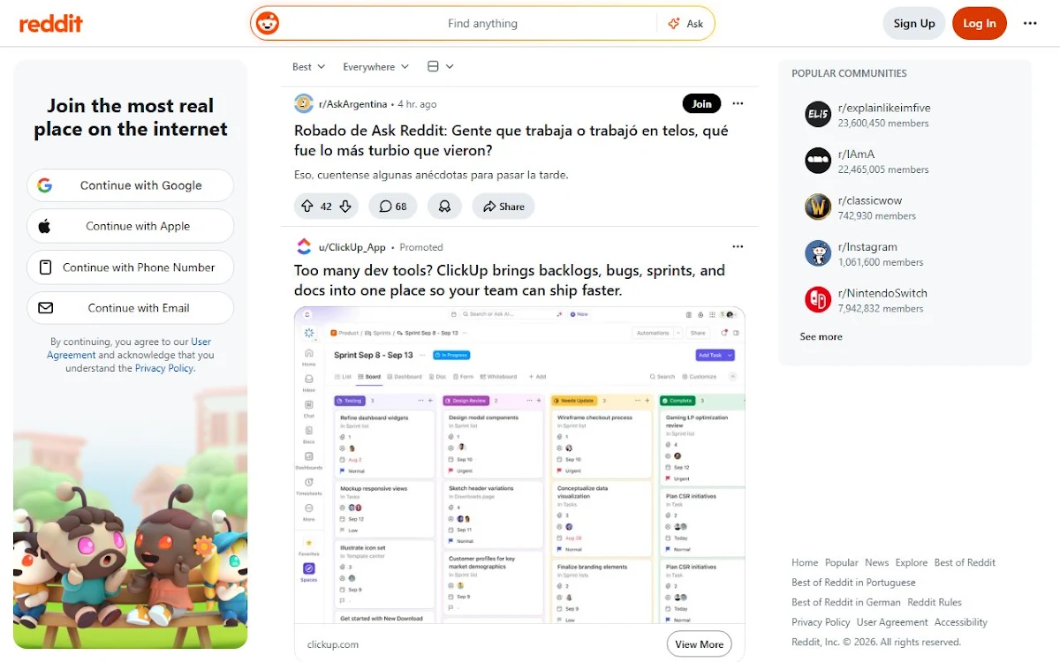Open the header more options menu
The height and width of the screenshot is (662, 1060).
pyautogui.click(x=1030, y=24)
